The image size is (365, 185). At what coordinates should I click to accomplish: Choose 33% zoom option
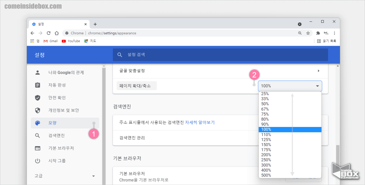click(x=290, y=99)
